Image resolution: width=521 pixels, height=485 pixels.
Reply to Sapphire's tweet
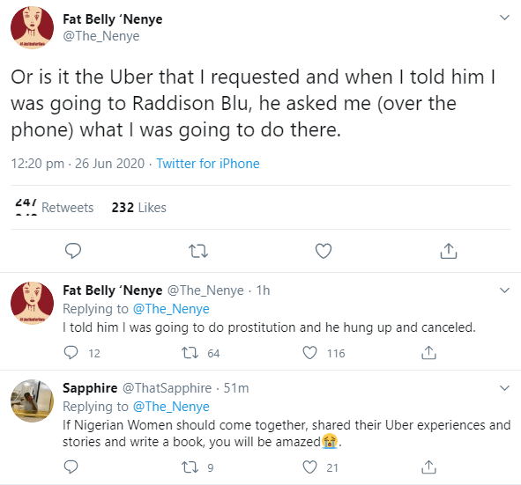point(71,467)
